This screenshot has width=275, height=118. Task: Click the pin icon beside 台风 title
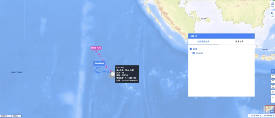196,36
